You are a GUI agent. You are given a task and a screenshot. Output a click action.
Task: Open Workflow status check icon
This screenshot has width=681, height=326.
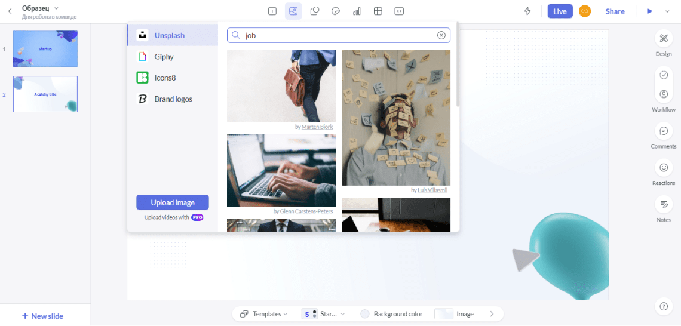click(x=663, y=75)
